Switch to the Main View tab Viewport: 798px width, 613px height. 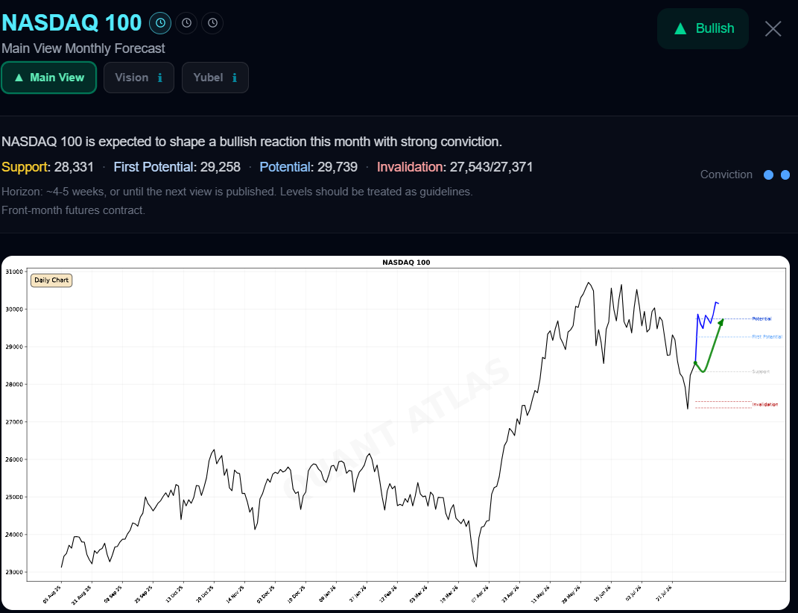[x=49, y=78]
